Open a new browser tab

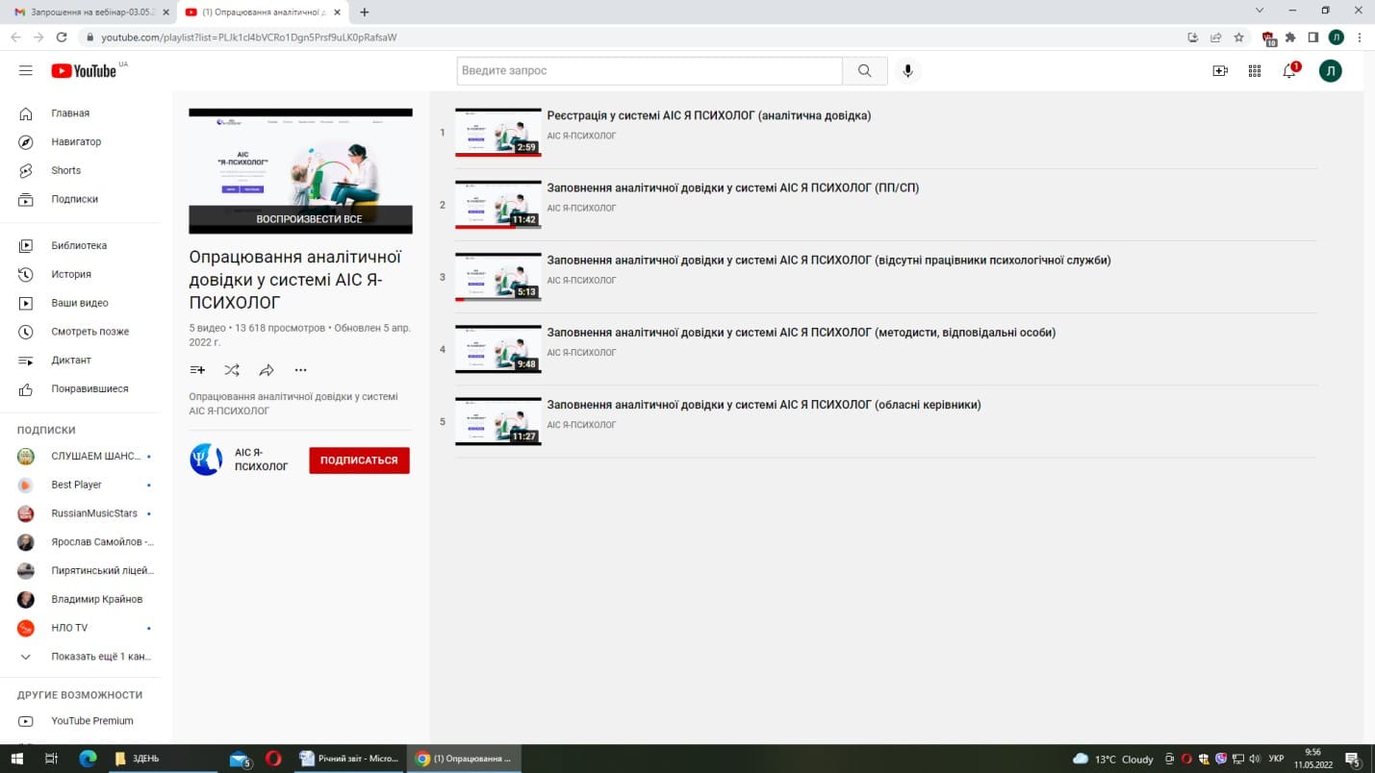(x=364, y=12)
